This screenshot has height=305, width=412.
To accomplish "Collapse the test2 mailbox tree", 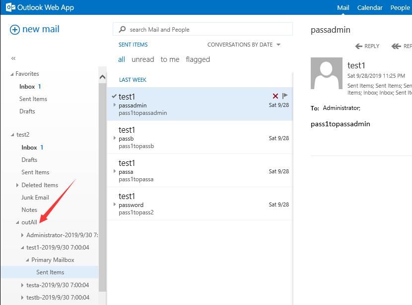I will click(12, 135).
